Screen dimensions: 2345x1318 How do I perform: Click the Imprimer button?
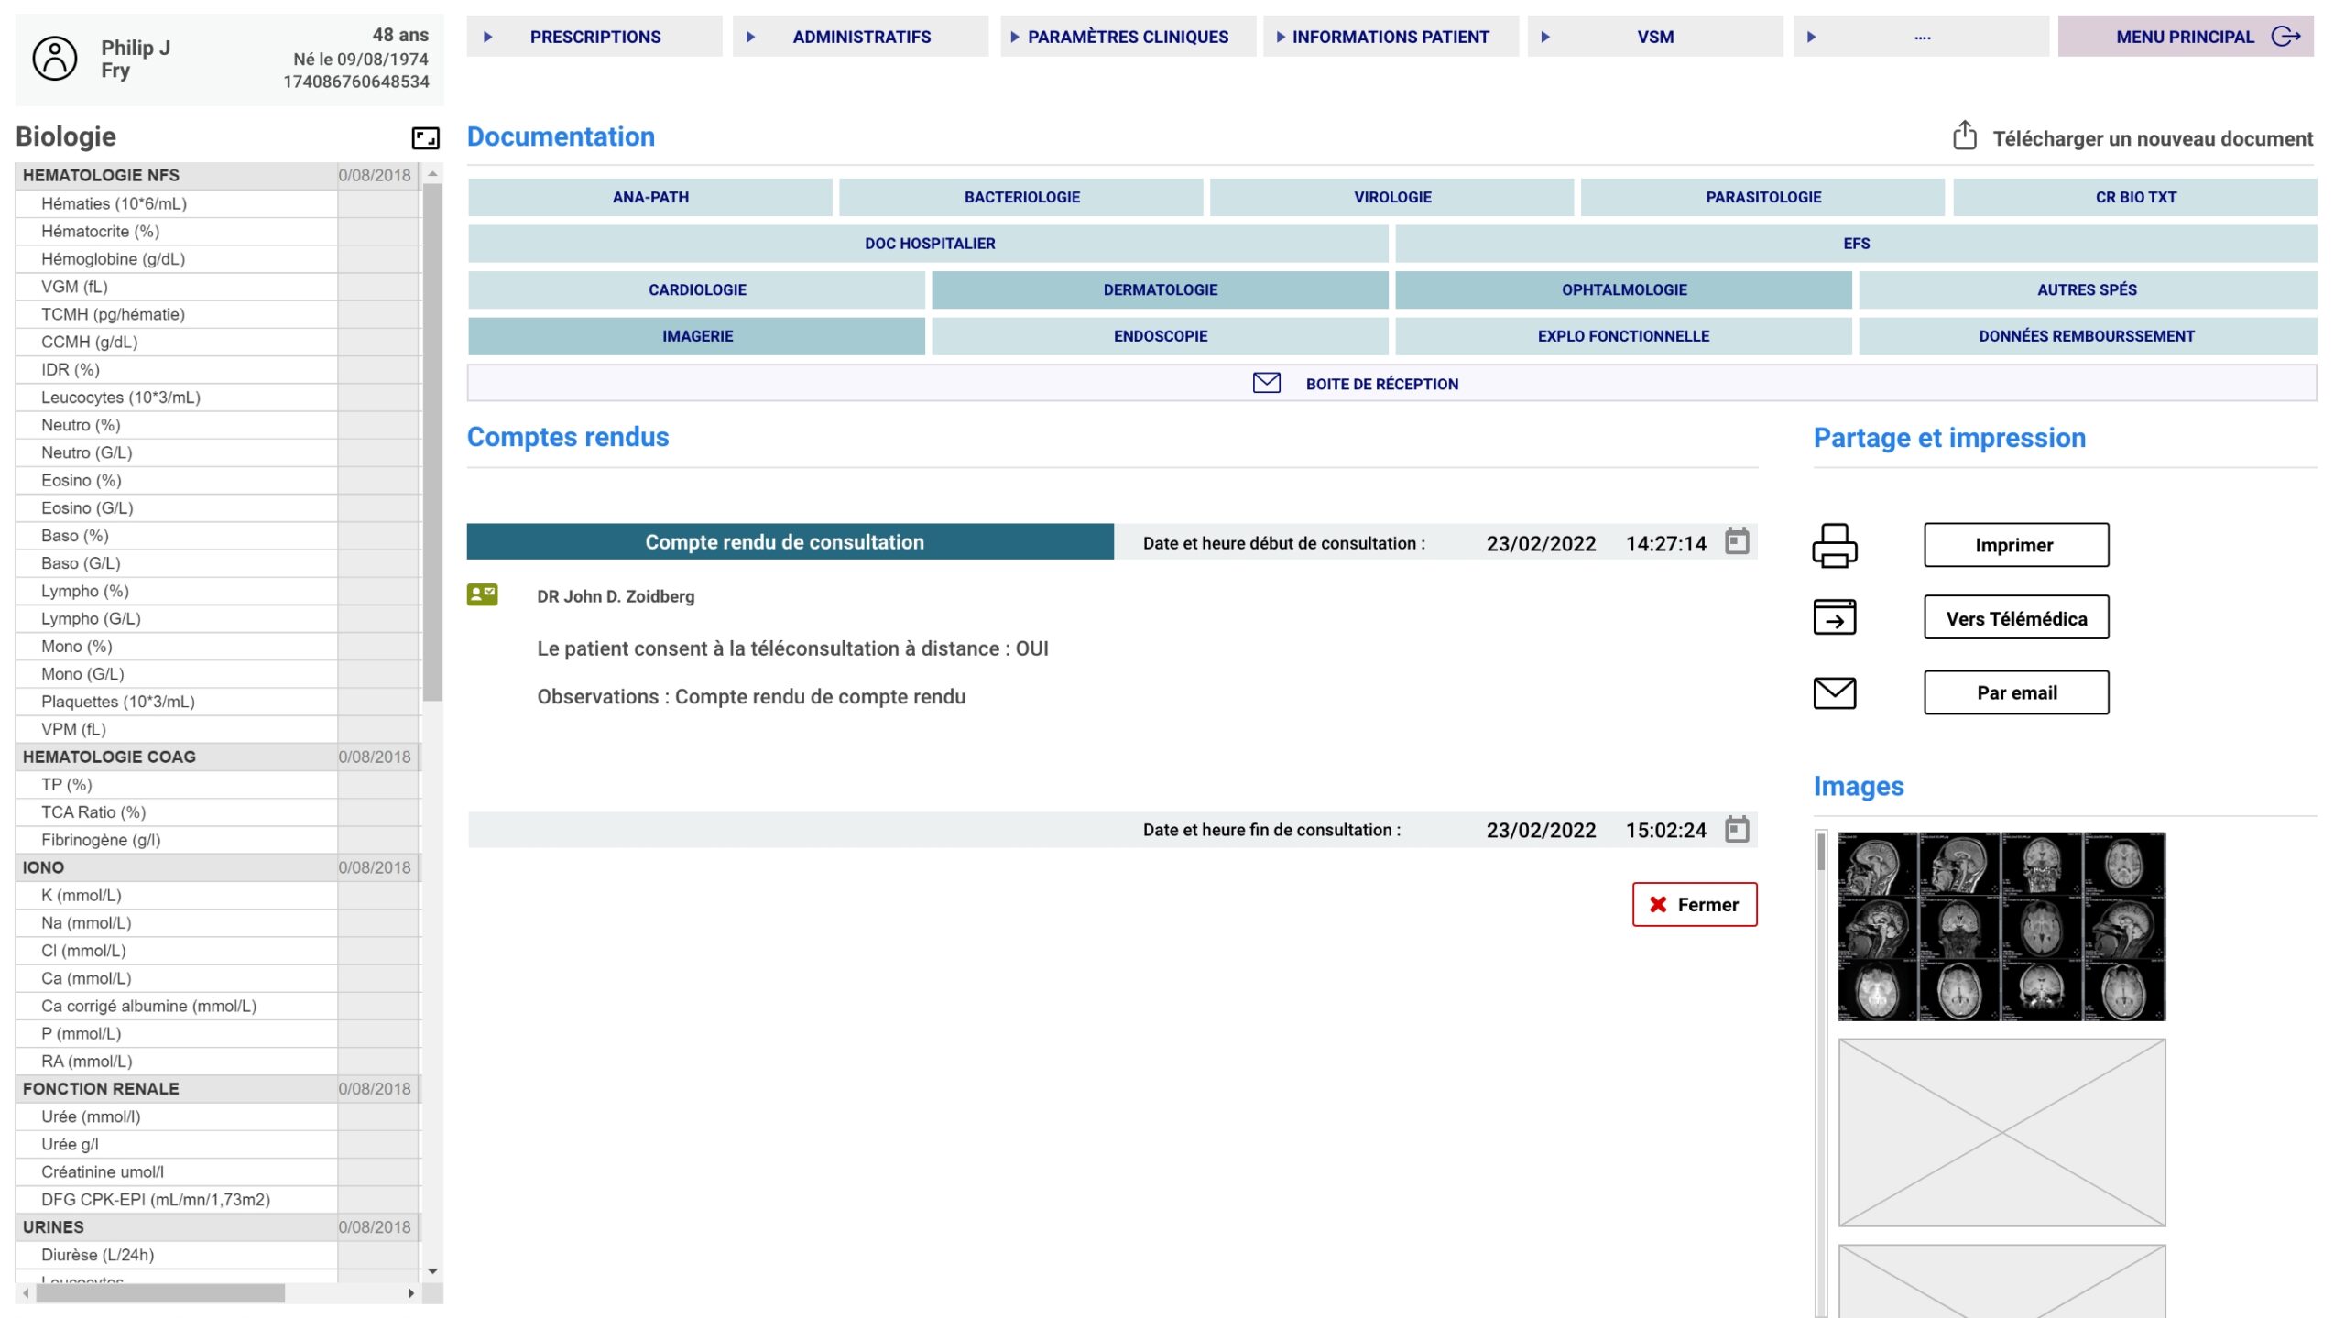(2015, 546)
